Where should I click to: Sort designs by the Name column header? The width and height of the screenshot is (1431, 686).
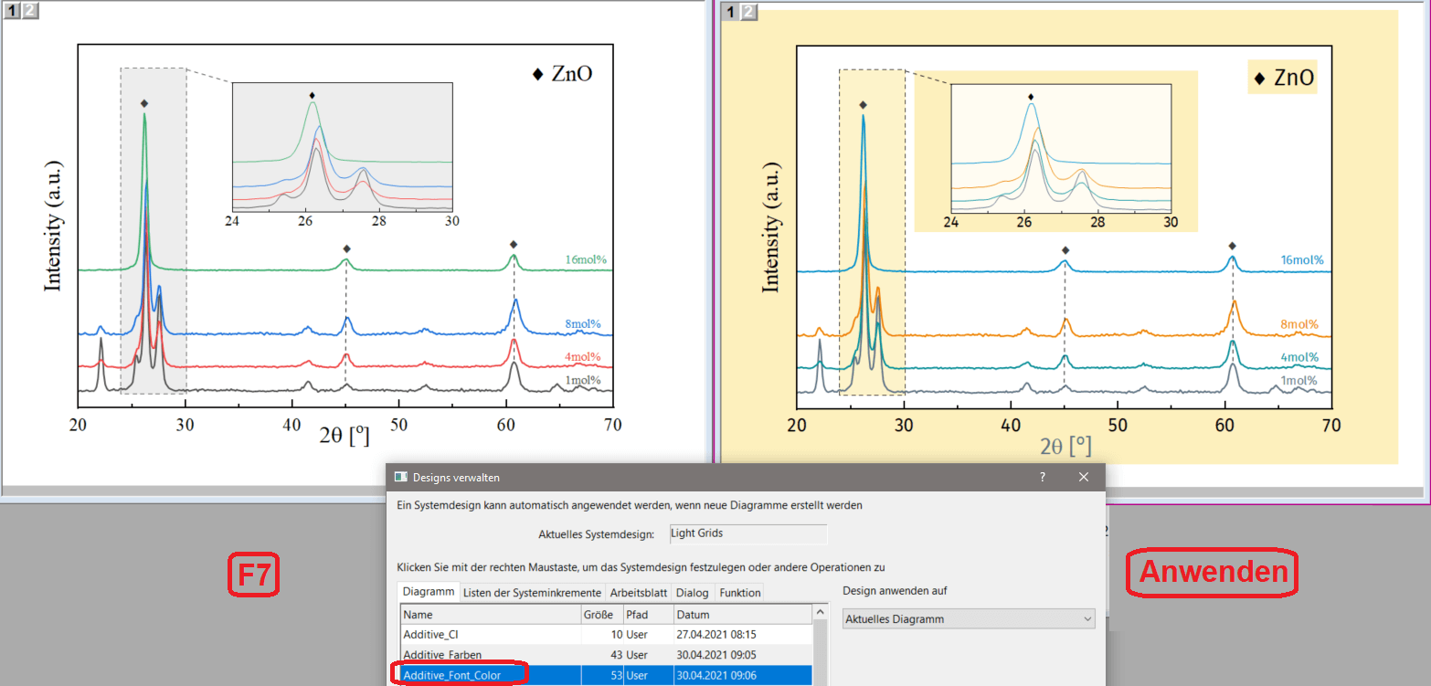point(491,614)
